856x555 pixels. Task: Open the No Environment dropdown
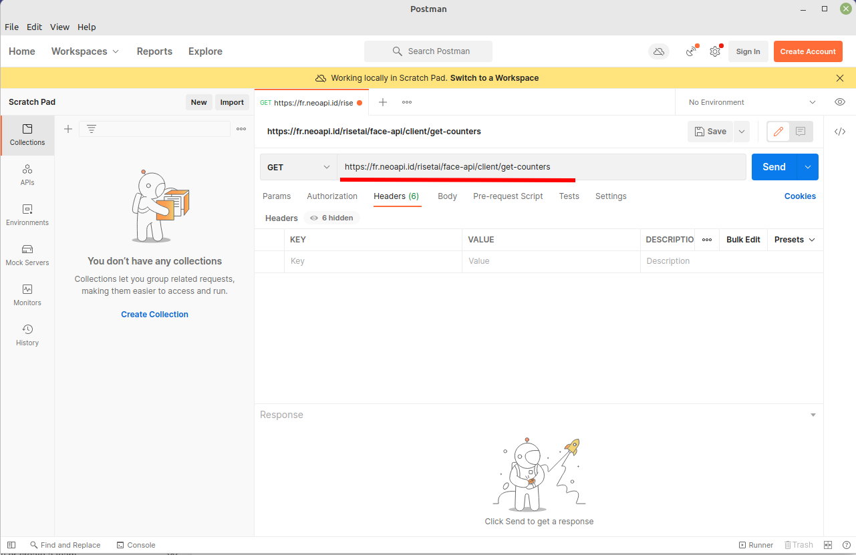point(752,102)
